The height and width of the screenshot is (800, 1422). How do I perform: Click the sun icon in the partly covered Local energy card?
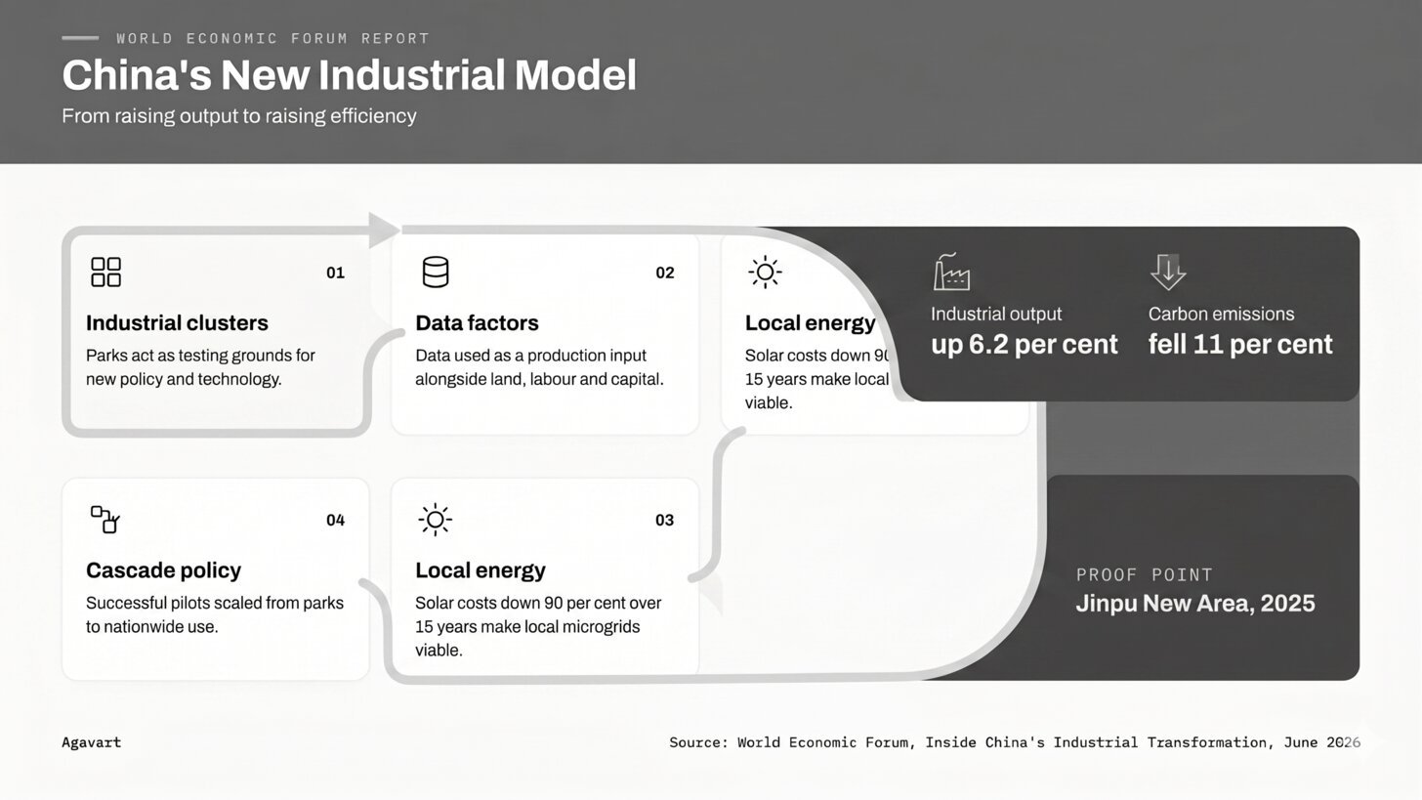click(x=765, y=273)
